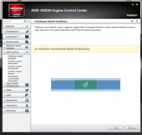Click the search magnifier icon
Viewport: 142px width, 135px height.
pyautogui.click(x=25, y=21)
